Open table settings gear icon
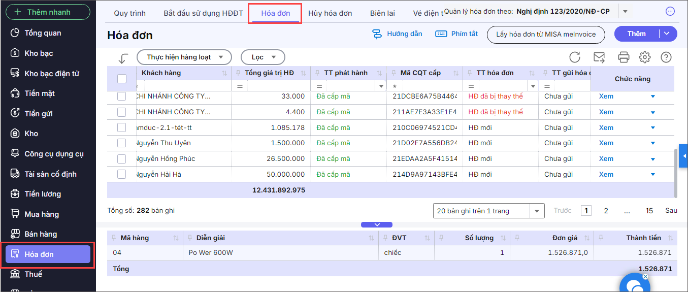688x292 pixels. tap(645, 57)
